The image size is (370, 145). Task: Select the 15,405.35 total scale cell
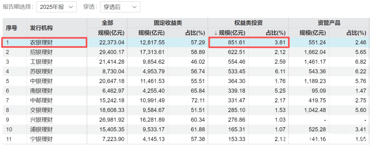pyautogui.click(x=112, y=130)
